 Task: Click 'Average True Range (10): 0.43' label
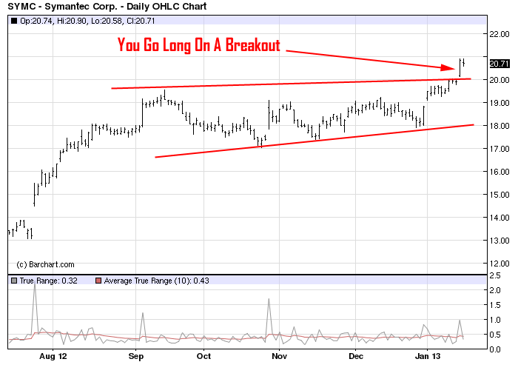(x=157, y=281)
